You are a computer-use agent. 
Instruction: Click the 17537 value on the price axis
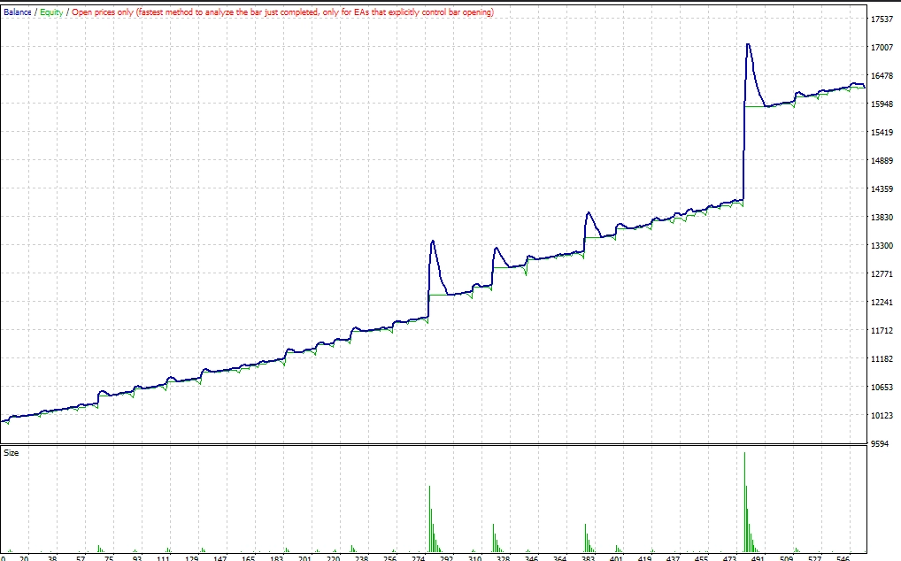point(882,19)
